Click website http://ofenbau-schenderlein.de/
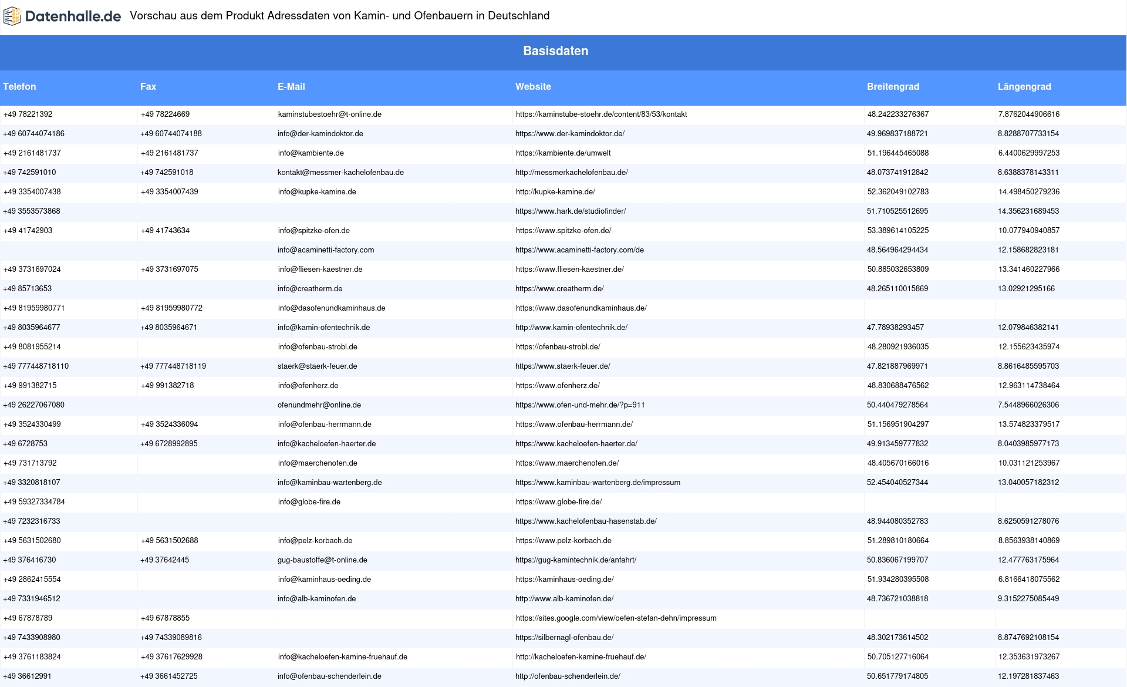Screen dimensions: 1127x687 pyautogui.click(x=568, y=676)
